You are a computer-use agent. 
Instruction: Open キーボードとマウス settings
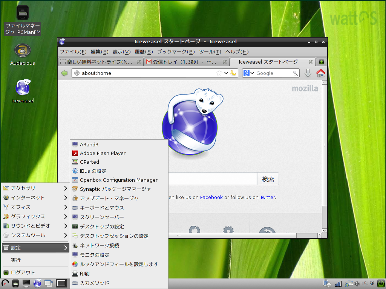point(119,208)
